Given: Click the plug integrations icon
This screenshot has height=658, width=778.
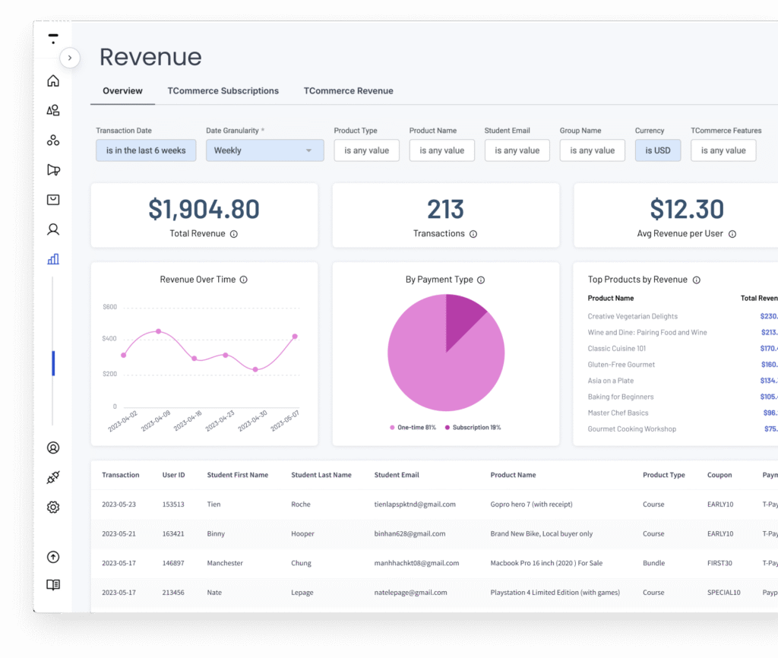Looking at the screenshot, I should point(53,477).
